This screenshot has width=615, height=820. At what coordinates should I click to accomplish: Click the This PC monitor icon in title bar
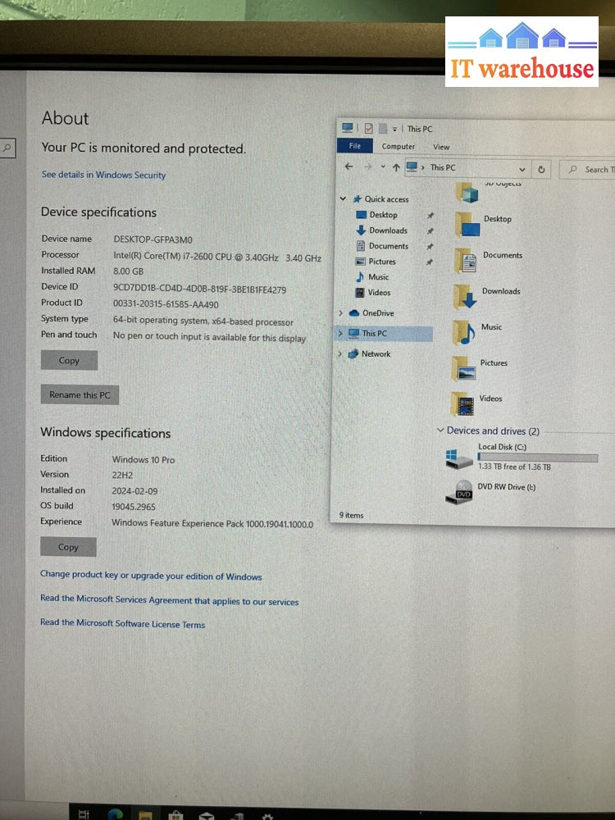click(347, 127)
